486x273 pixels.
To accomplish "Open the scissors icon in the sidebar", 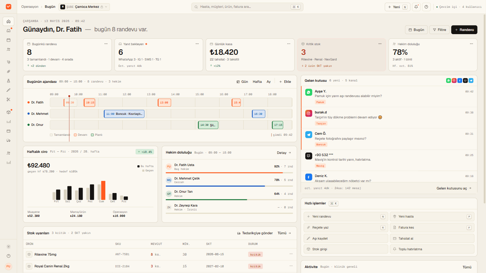I will [x=9, y=100].
